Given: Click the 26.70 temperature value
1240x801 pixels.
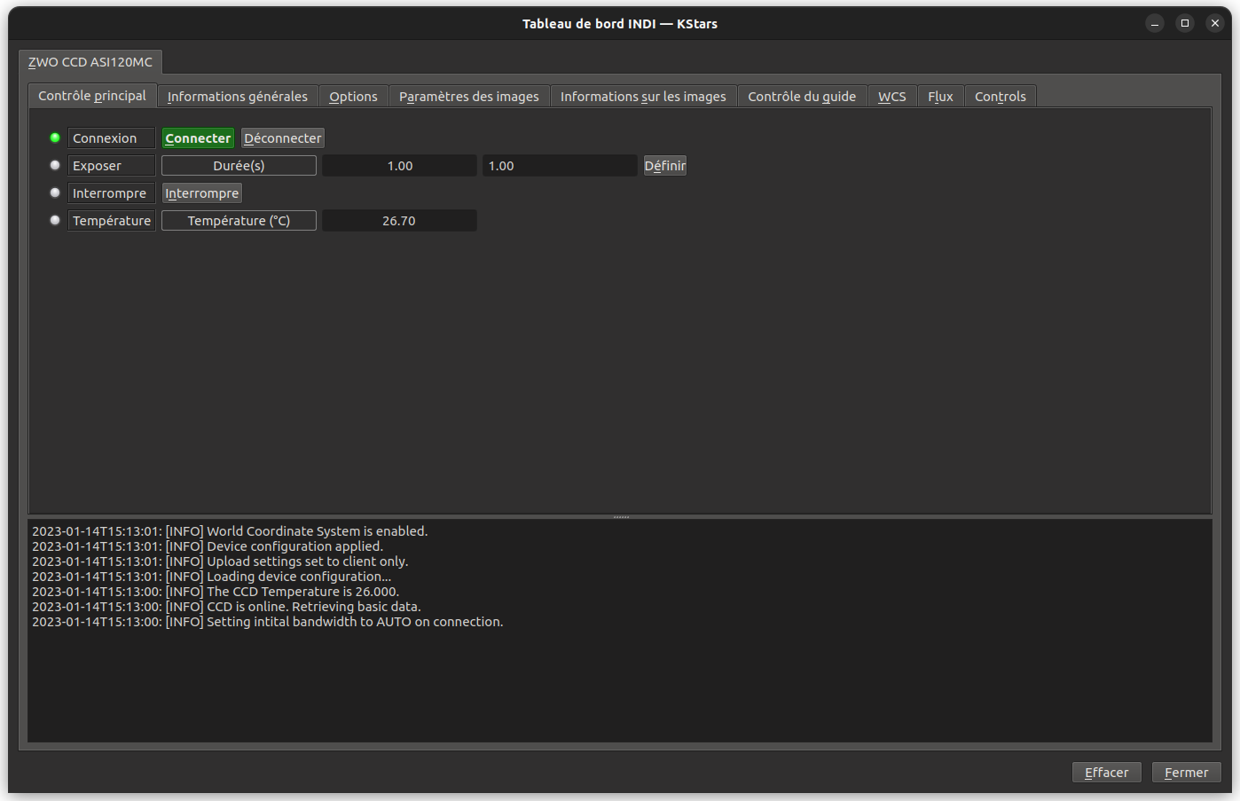Looking at the screenshot, I should 399,221.
